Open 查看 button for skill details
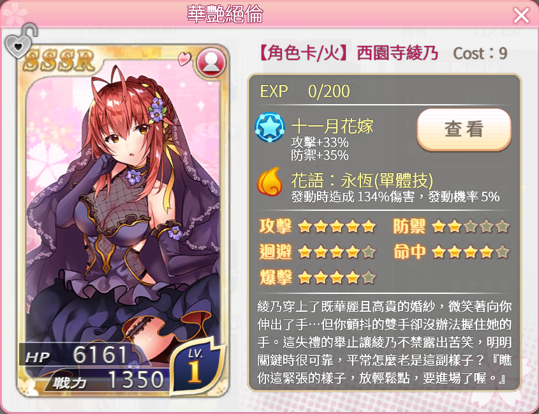 [464, 129]
